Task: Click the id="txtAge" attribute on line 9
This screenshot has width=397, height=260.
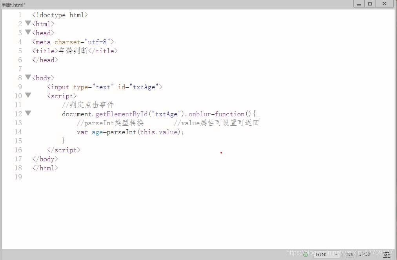Action: 138,87
